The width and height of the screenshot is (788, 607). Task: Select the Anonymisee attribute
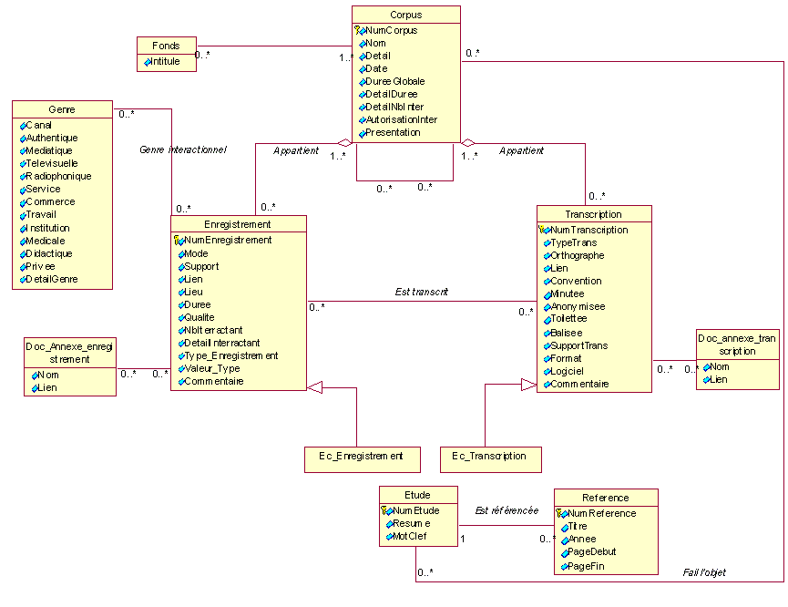point(575,307)
